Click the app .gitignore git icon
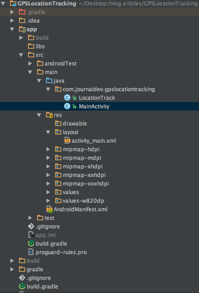The image size is (199, 293). pos(31,226)
